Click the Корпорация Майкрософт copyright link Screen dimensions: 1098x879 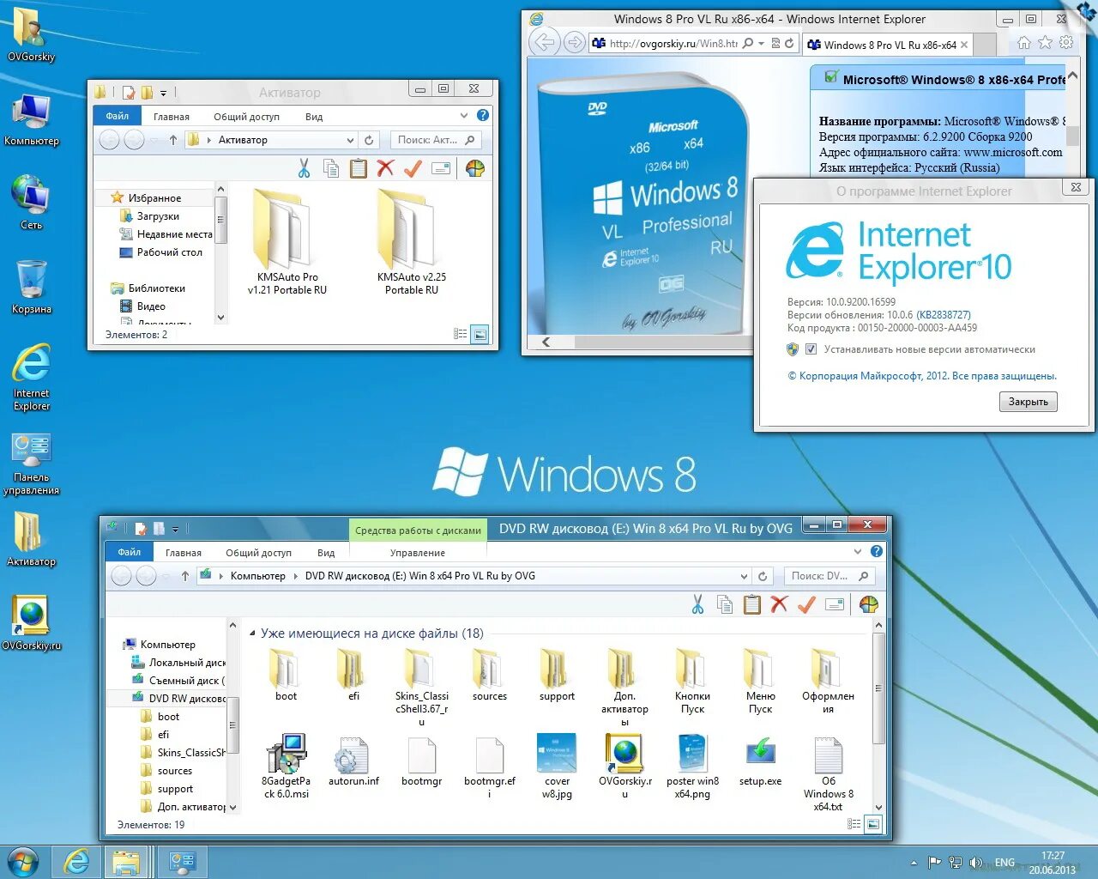(922, 376)
